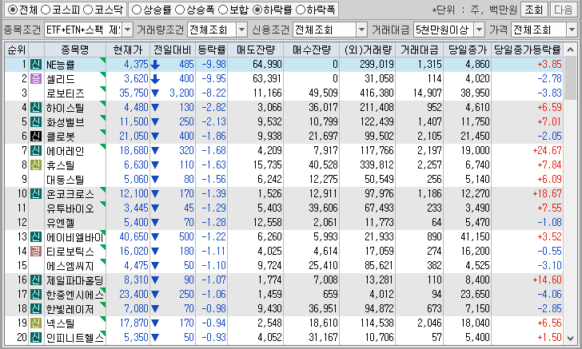Viewport: 582px width, 349px height.
Task: Click the down triangle in 로보티즈 row
Action: [155, 93]
